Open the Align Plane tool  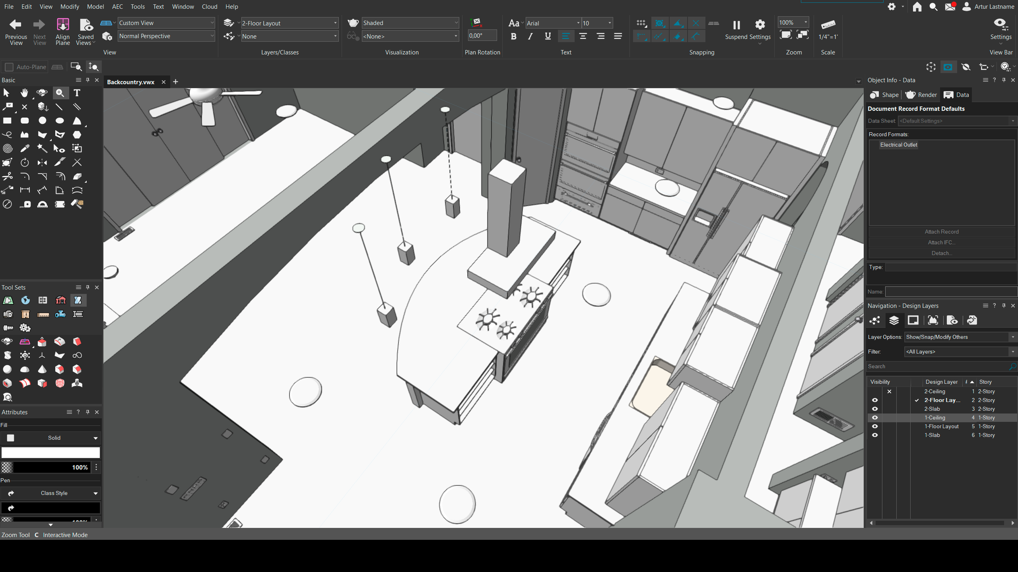(62, 25)
